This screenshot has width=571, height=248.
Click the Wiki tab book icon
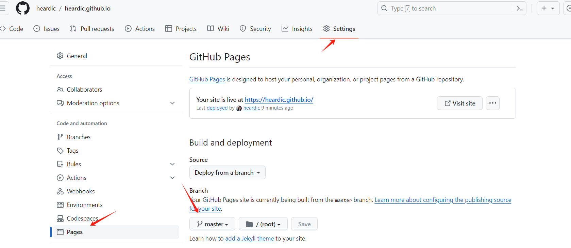tap(211, 28)
